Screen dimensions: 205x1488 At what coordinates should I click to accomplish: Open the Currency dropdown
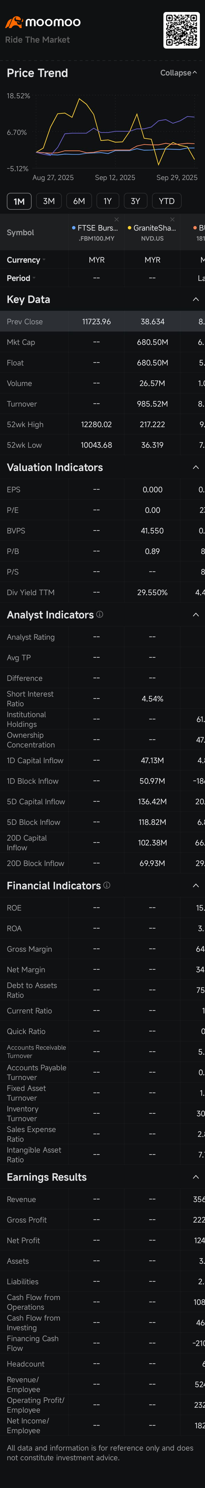(x=26, y=260)
